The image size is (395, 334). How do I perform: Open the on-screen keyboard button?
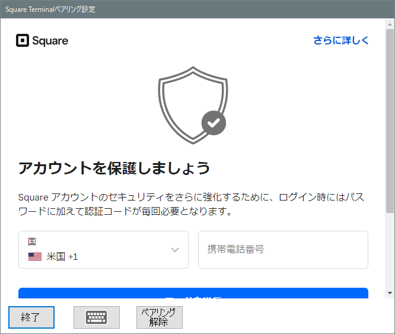97,317
